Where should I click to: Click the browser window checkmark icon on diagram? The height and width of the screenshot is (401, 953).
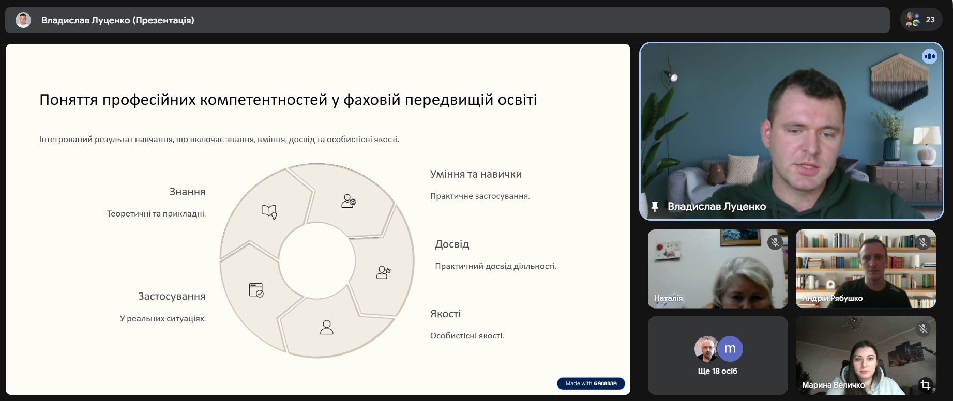(x=256, y=290)
